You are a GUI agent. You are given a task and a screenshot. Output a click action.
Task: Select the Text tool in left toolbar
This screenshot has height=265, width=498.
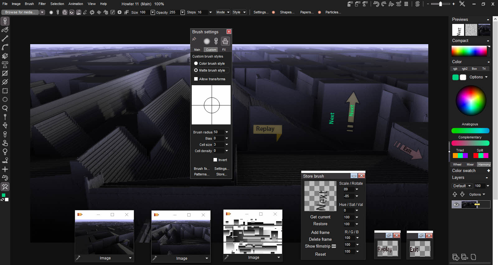tap(5, 65)
